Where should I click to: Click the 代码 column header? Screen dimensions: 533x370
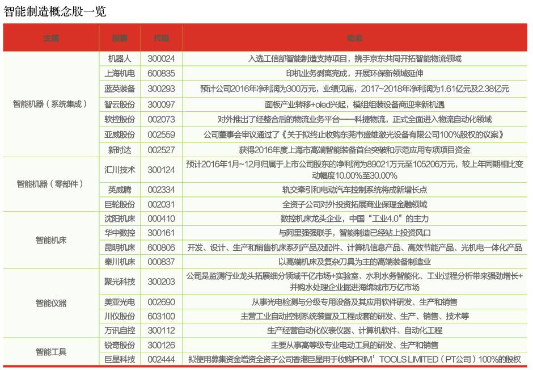tap(161, 38)
